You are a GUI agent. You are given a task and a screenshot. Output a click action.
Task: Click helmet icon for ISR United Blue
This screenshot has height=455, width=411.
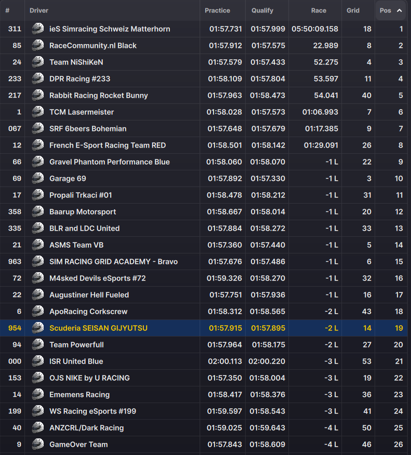tap(38, 361)
